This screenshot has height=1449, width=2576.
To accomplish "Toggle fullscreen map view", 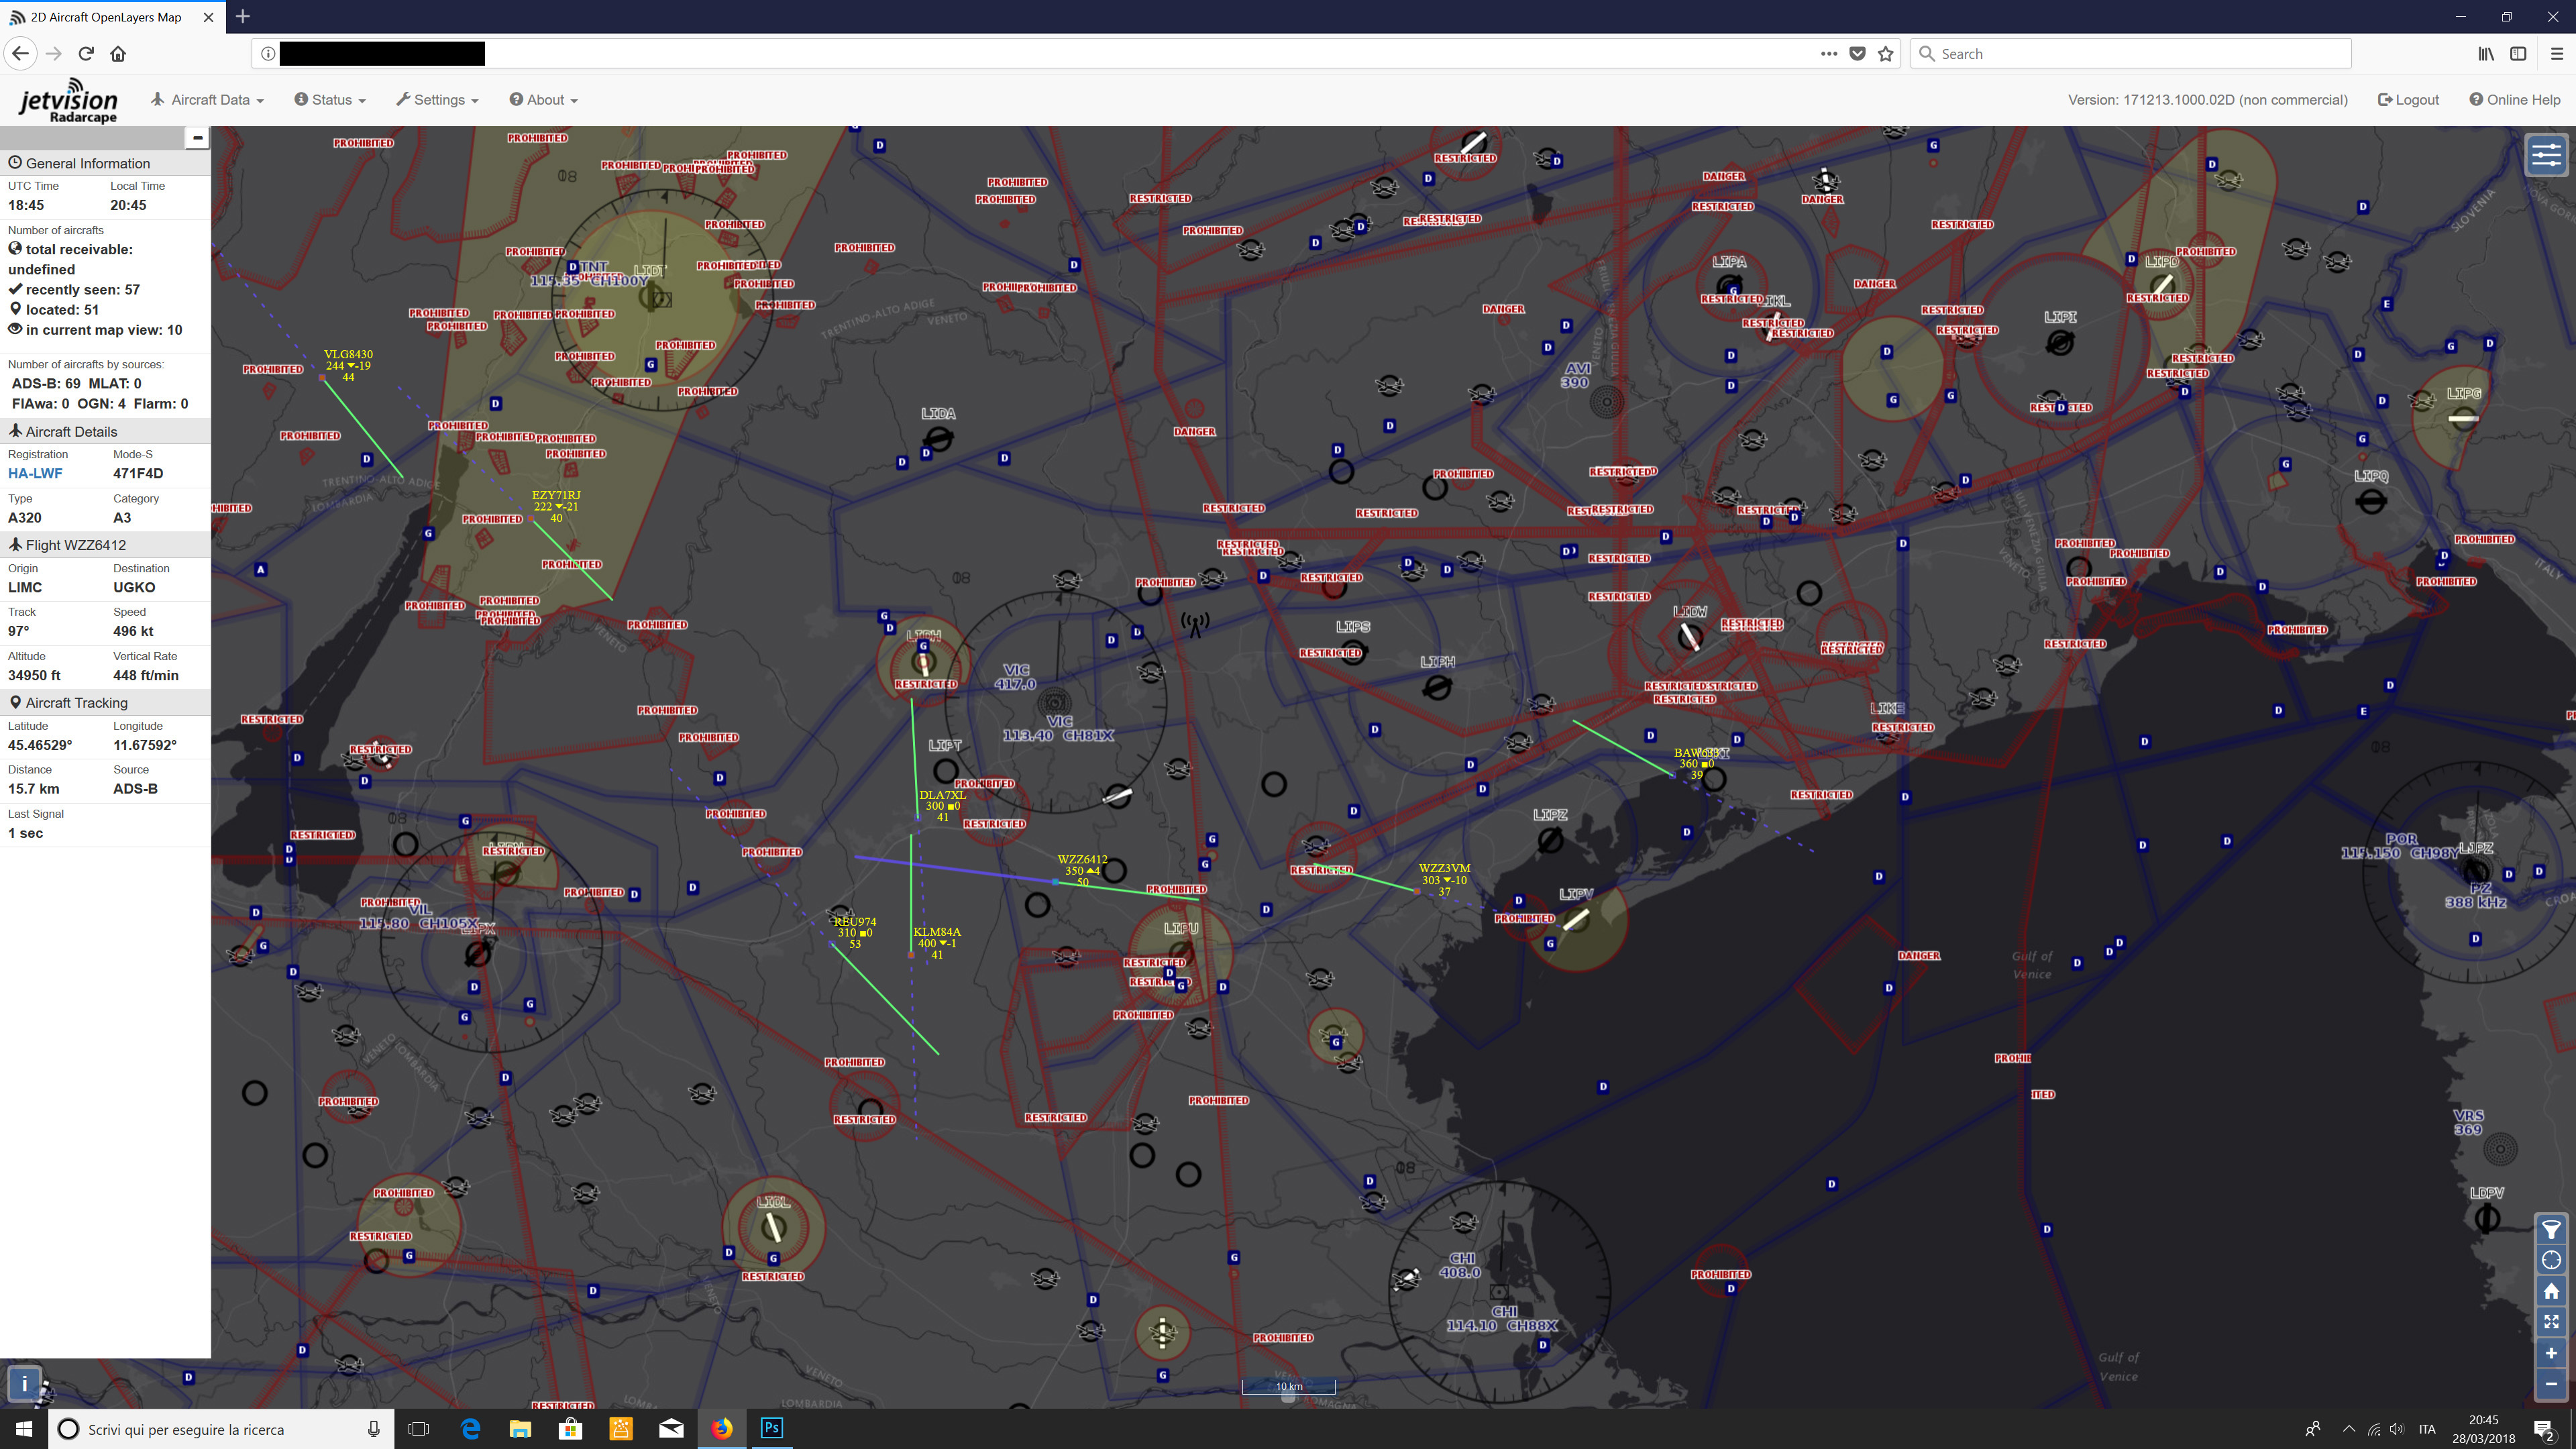I will click(x=2551, y=1322).
